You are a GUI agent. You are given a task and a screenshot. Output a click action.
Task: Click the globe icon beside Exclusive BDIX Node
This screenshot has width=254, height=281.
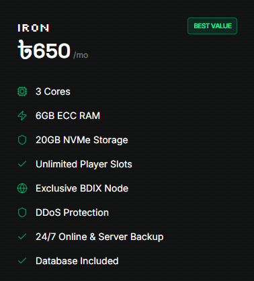[x=22, y=188]
